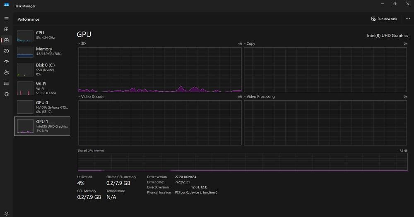Image resolution: width=414 pixels, height=217 pixels.
Task: Open the Copy engine dropdown
Action: [249, 43]
